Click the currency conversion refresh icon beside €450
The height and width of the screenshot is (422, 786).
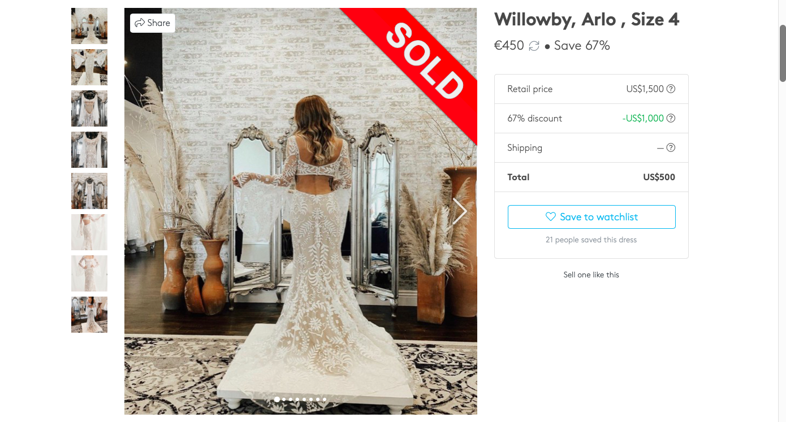tap(534, 46)
